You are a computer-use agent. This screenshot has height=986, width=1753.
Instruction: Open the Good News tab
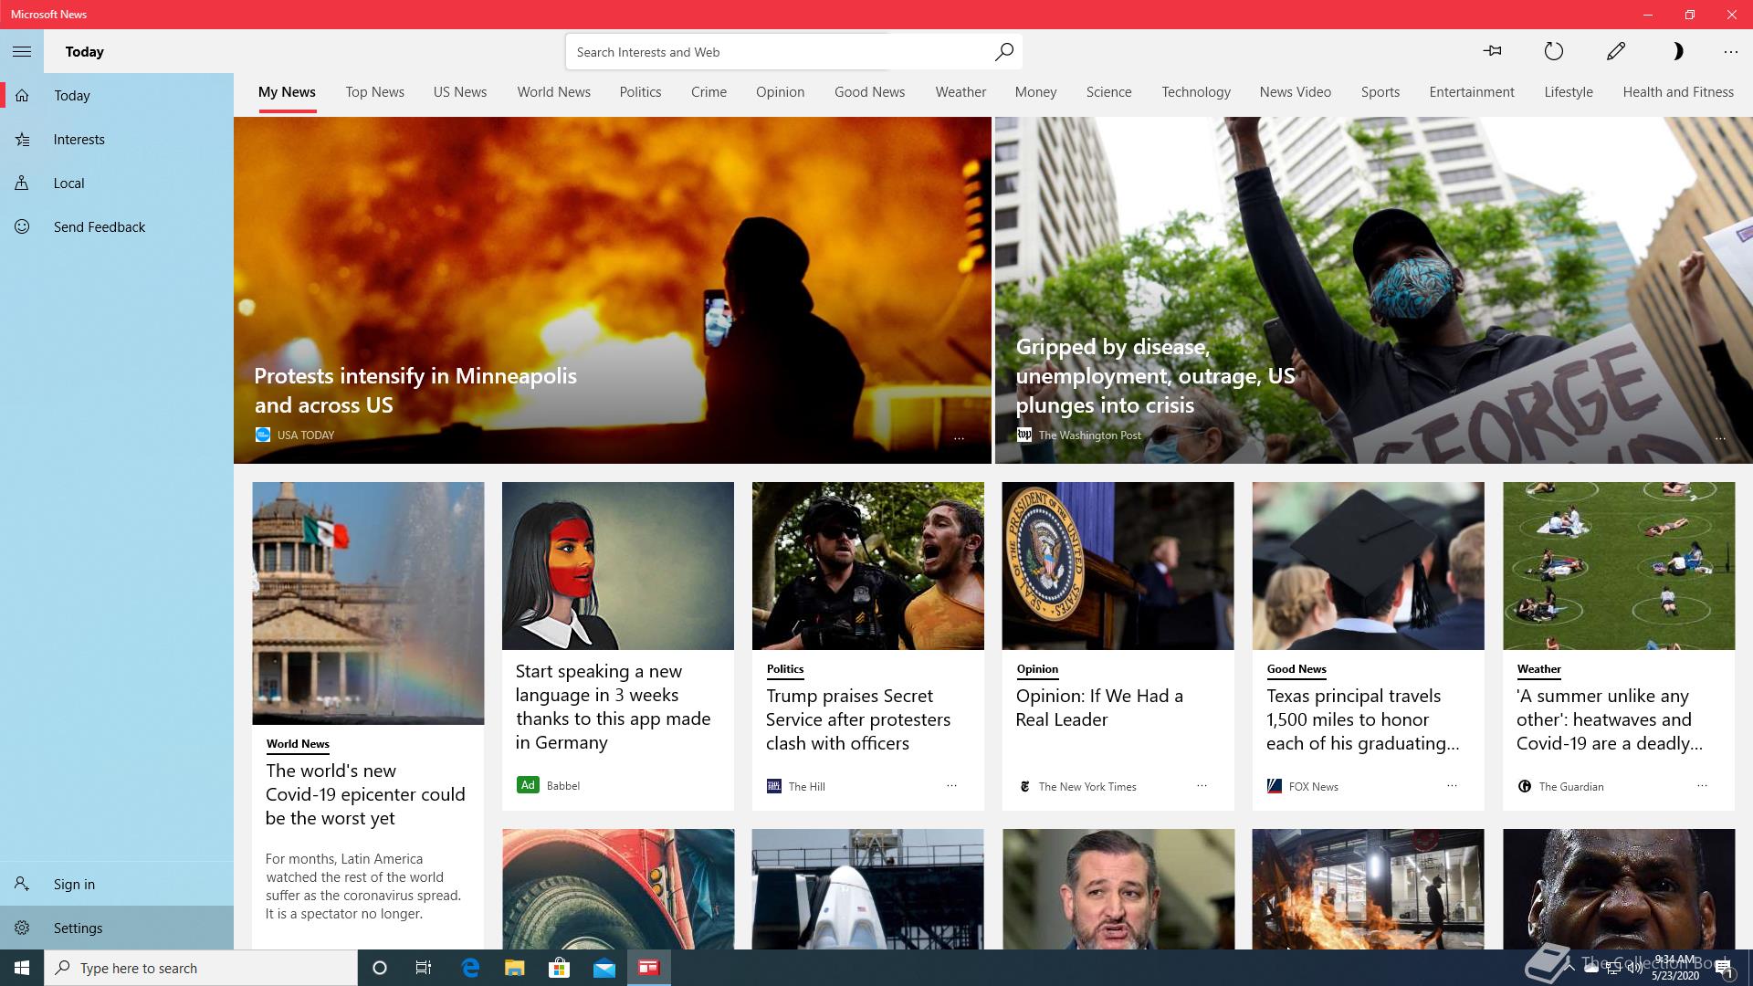click(869, 92)
